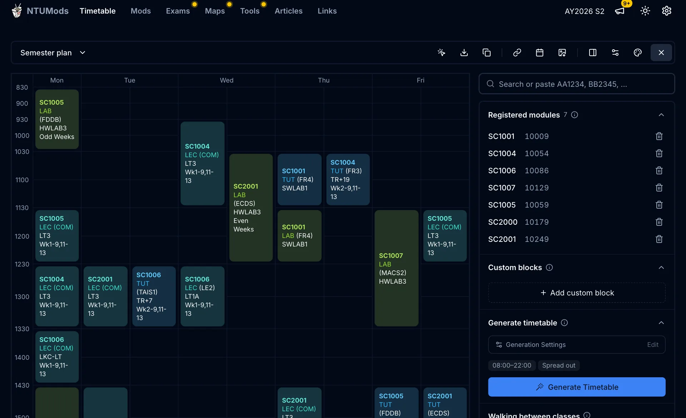Open the Articles page
The height and width of the screenshot is (418, 686).
point(289,11)
